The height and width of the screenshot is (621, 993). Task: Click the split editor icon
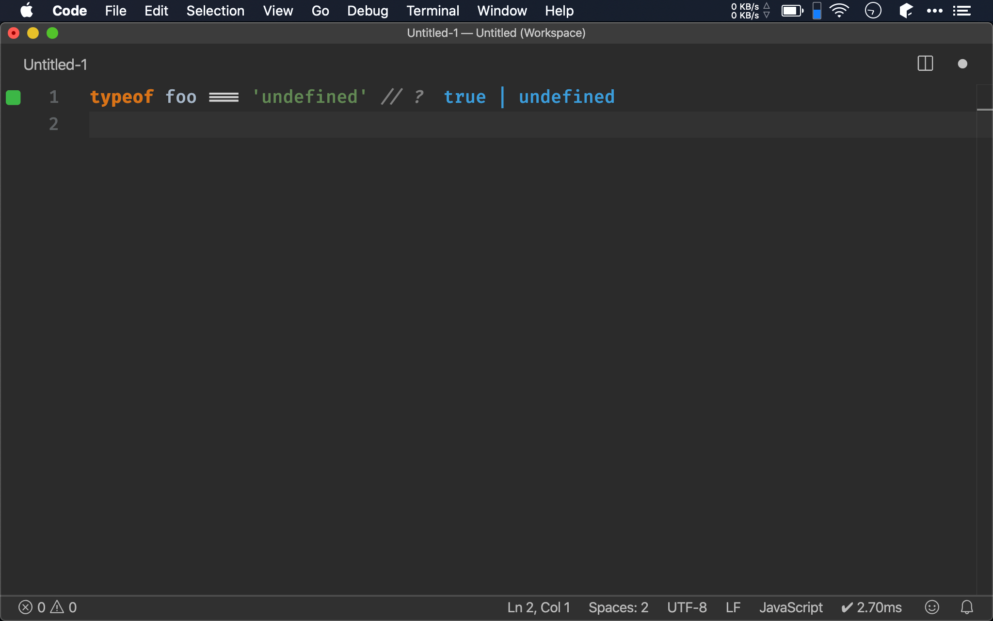[925, 64]
